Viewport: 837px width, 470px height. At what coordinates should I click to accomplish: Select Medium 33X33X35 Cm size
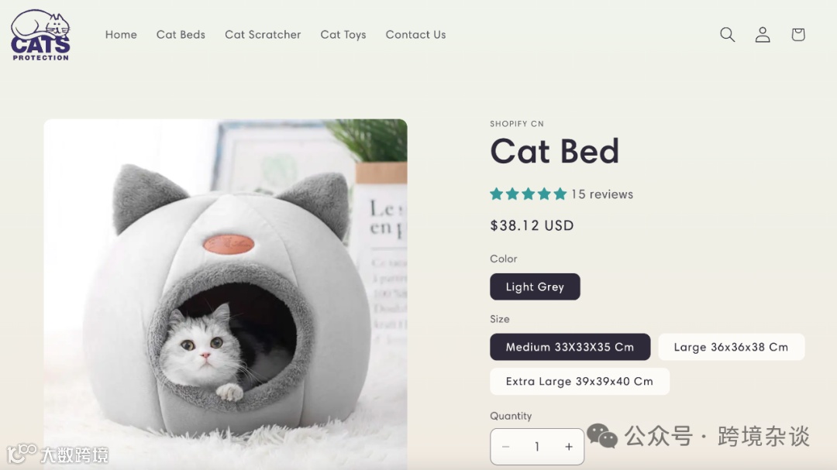click(x=570, y=347)
